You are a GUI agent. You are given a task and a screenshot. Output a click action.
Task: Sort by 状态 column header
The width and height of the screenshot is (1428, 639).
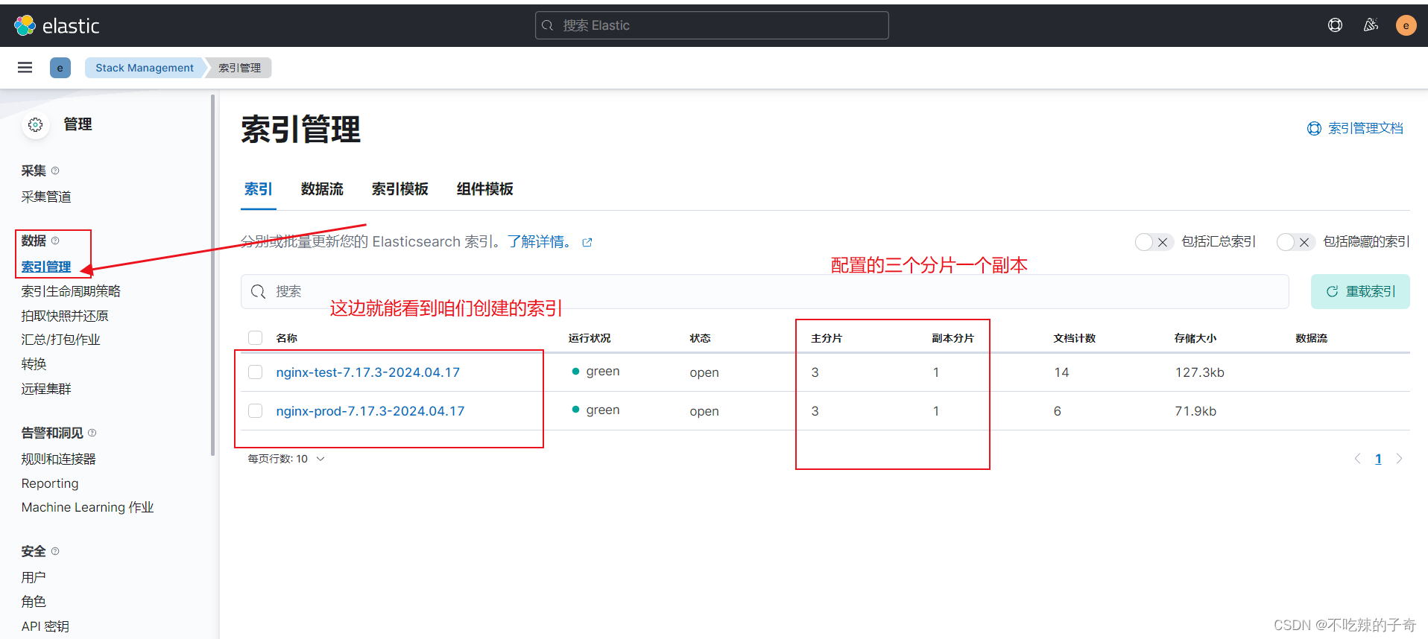pyautogui.click(x=700, y=338)
